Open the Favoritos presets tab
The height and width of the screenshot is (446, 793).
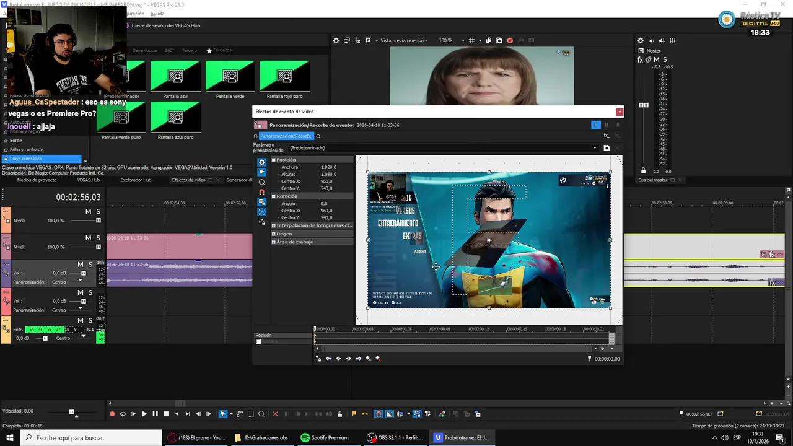coord(219,50)
